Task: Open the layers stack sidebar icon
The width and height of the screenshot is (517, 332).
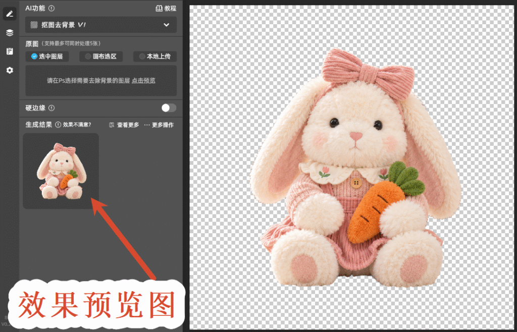Action: [x=10, y=33]
